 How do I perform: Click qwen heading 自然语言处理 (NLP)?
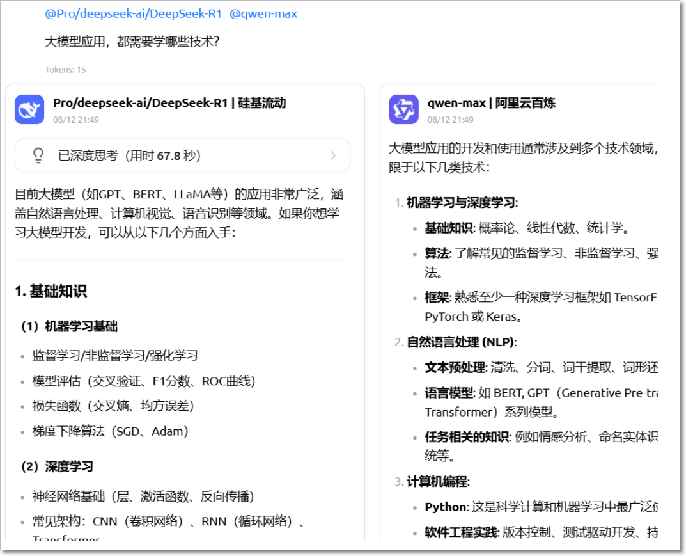point(462,342)
